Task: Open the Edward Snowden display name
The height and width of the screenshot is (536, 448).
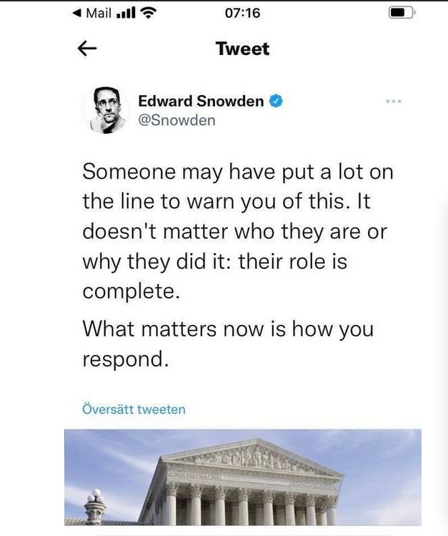Action: (x=200, y=101)
